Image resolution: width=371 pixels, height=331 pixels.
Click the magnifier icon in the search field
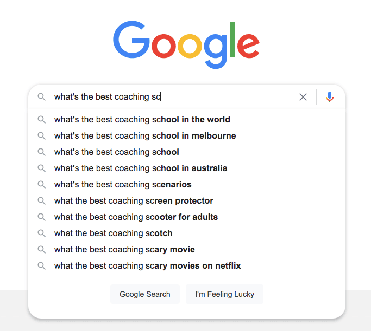[41, 97]
